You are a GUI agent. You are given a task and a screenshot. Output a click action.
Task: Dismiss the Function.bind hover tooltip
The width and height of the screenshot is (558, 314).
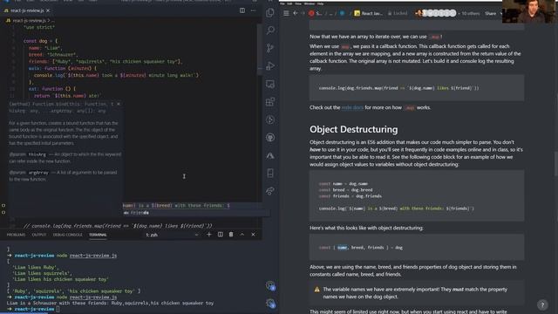click(119, 104)
